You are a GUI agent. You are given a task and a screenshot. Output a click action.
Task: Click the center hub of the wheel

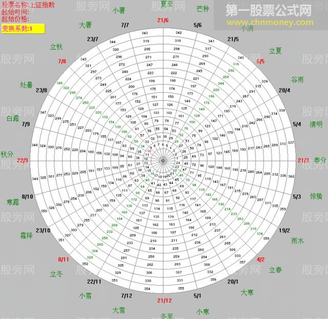pos(163,161)
